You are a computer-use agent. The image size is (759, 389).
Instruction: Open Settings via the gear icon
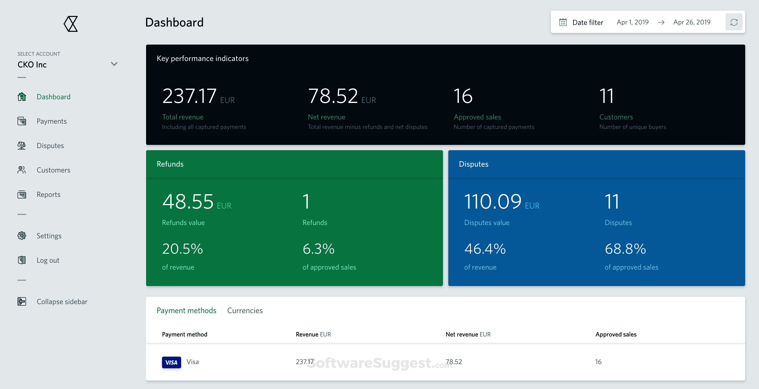pyautogui.click(x=22, y=236)
